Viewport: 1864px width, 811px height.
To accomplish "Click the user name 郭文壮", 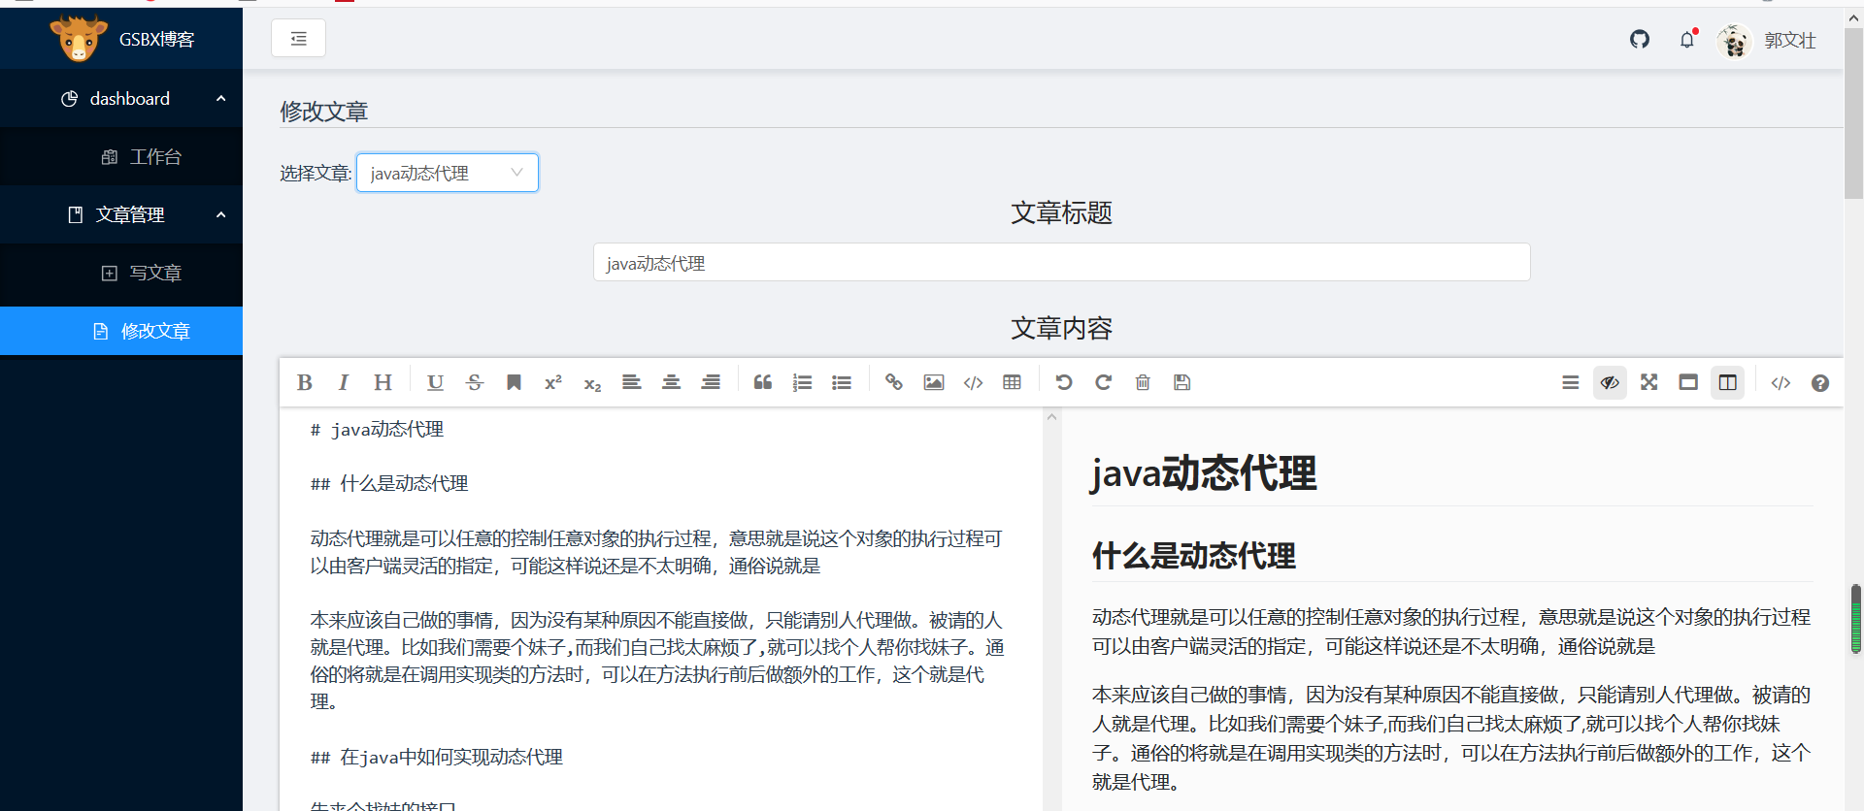I will tap(1790, 40).
